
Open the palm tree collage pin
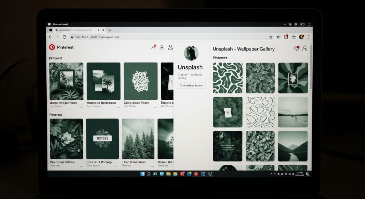[x=104, y=81]
